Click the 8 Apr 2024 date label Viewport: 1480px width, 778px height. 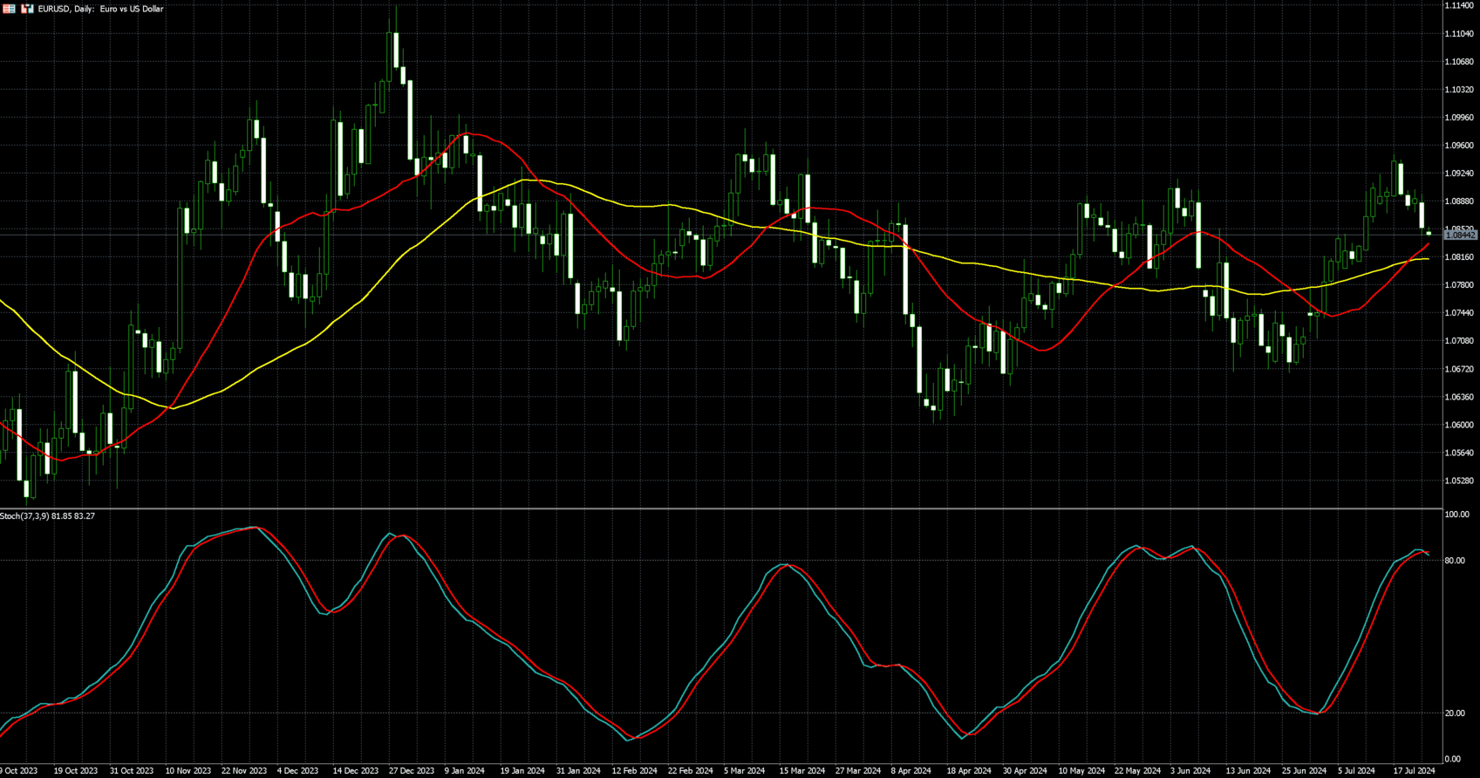coord(911,771)
